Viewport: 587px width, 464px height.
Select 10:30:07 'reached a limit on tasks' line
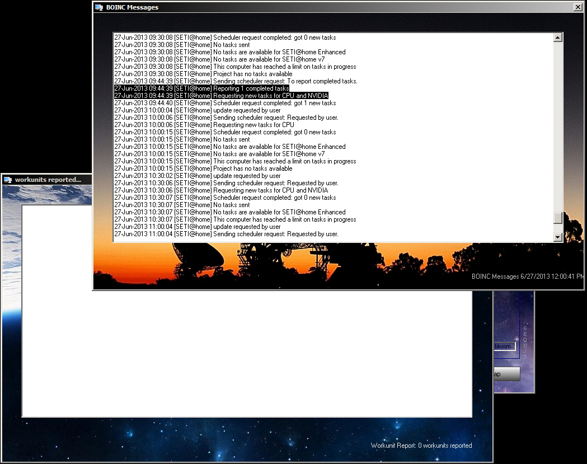(235, 219)
